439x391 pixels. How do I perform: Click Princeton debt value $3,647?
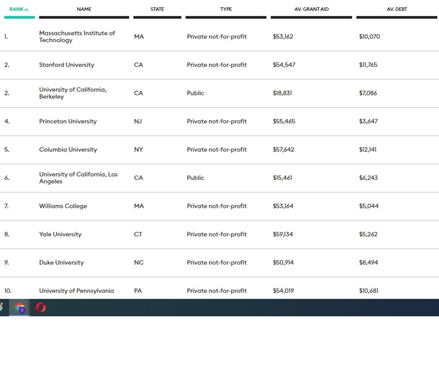pyautogui.click(x=368, y=122)
